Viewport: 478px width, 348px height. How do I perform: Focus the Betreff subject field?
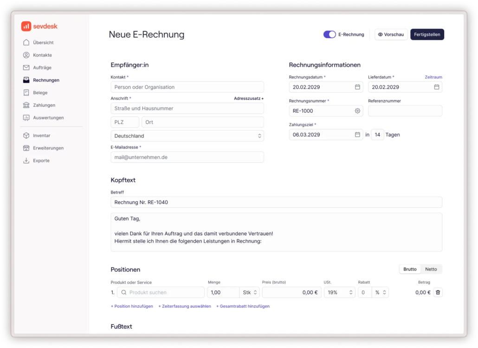[x=276, y=202]
